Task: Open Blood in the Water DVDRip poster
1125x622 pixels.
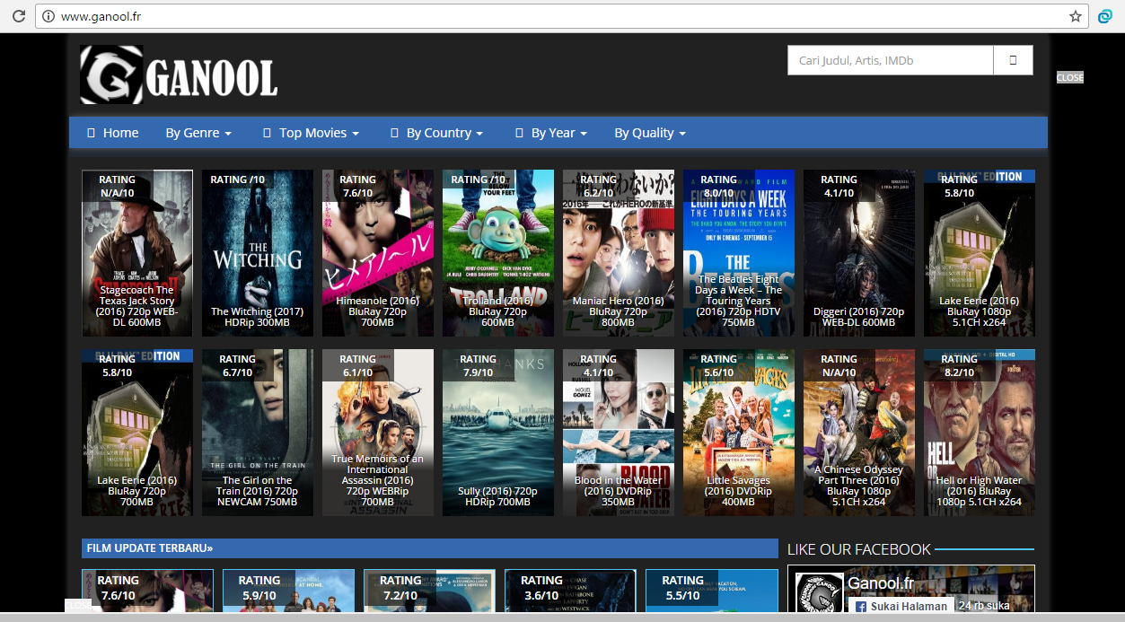Action: (x=619, y=433)
